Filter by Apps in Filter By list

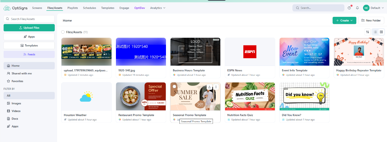pyautogui.click(x=29, y=126)
